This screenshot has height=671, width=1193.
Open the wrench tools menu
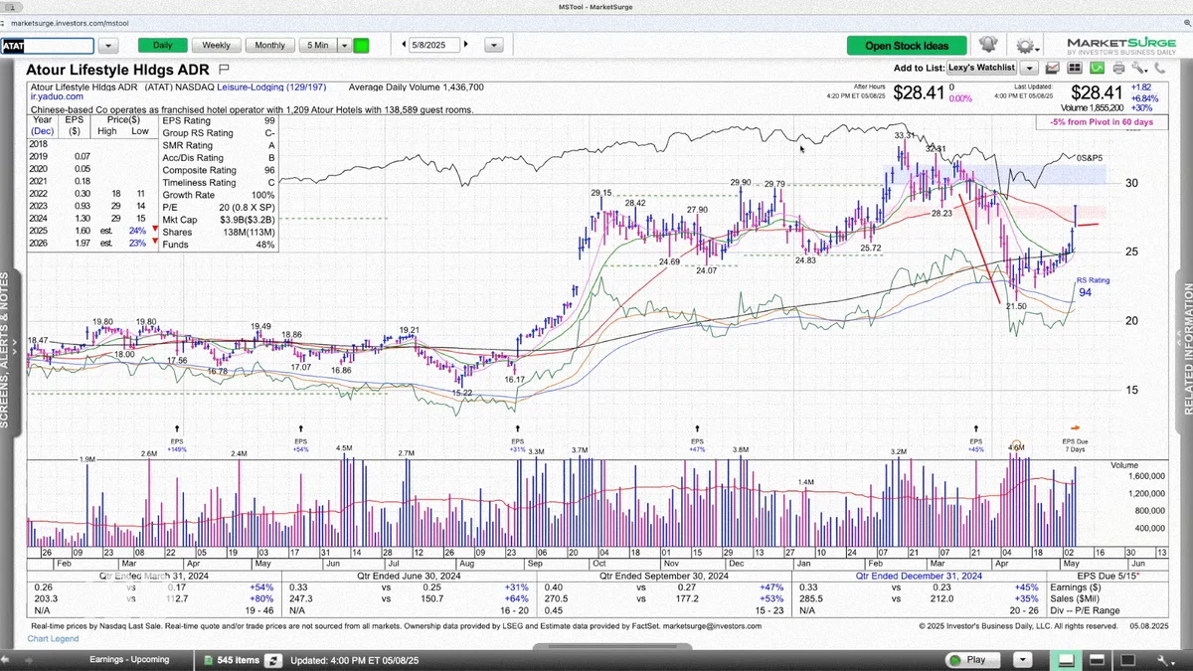[1139, 68]
